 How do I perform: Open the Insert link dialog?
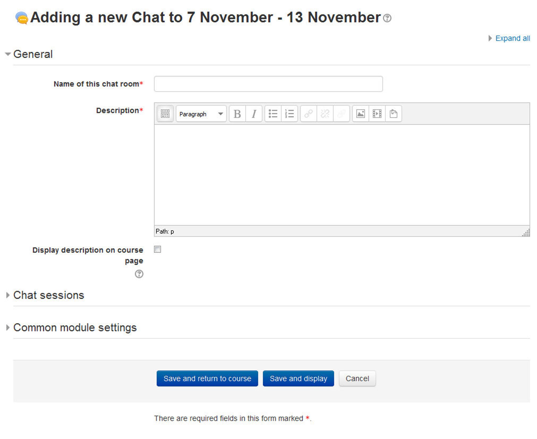(x=308, y=114)
